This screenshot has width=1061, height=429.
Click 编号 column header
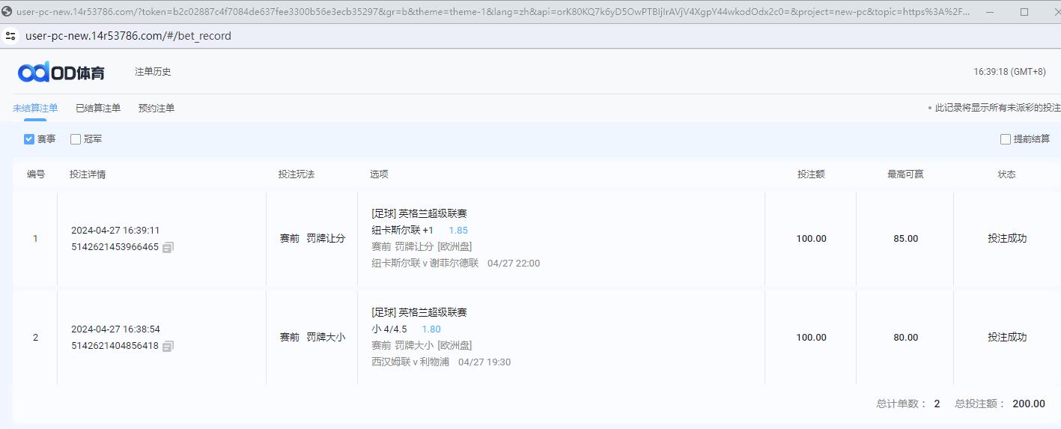(x=36, y=174)
